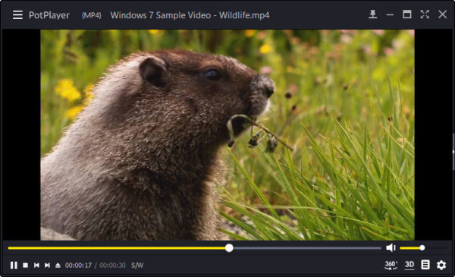Click the PotPlayer logo text
Image resolution: width=455 pixels, height=277 pixels.
pyautogui.click(x=49, y=15)
